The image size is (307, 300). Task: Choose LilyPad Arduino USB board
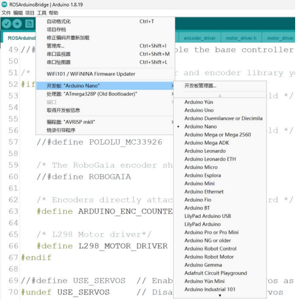pyautogui.click(x=220, y=216)
